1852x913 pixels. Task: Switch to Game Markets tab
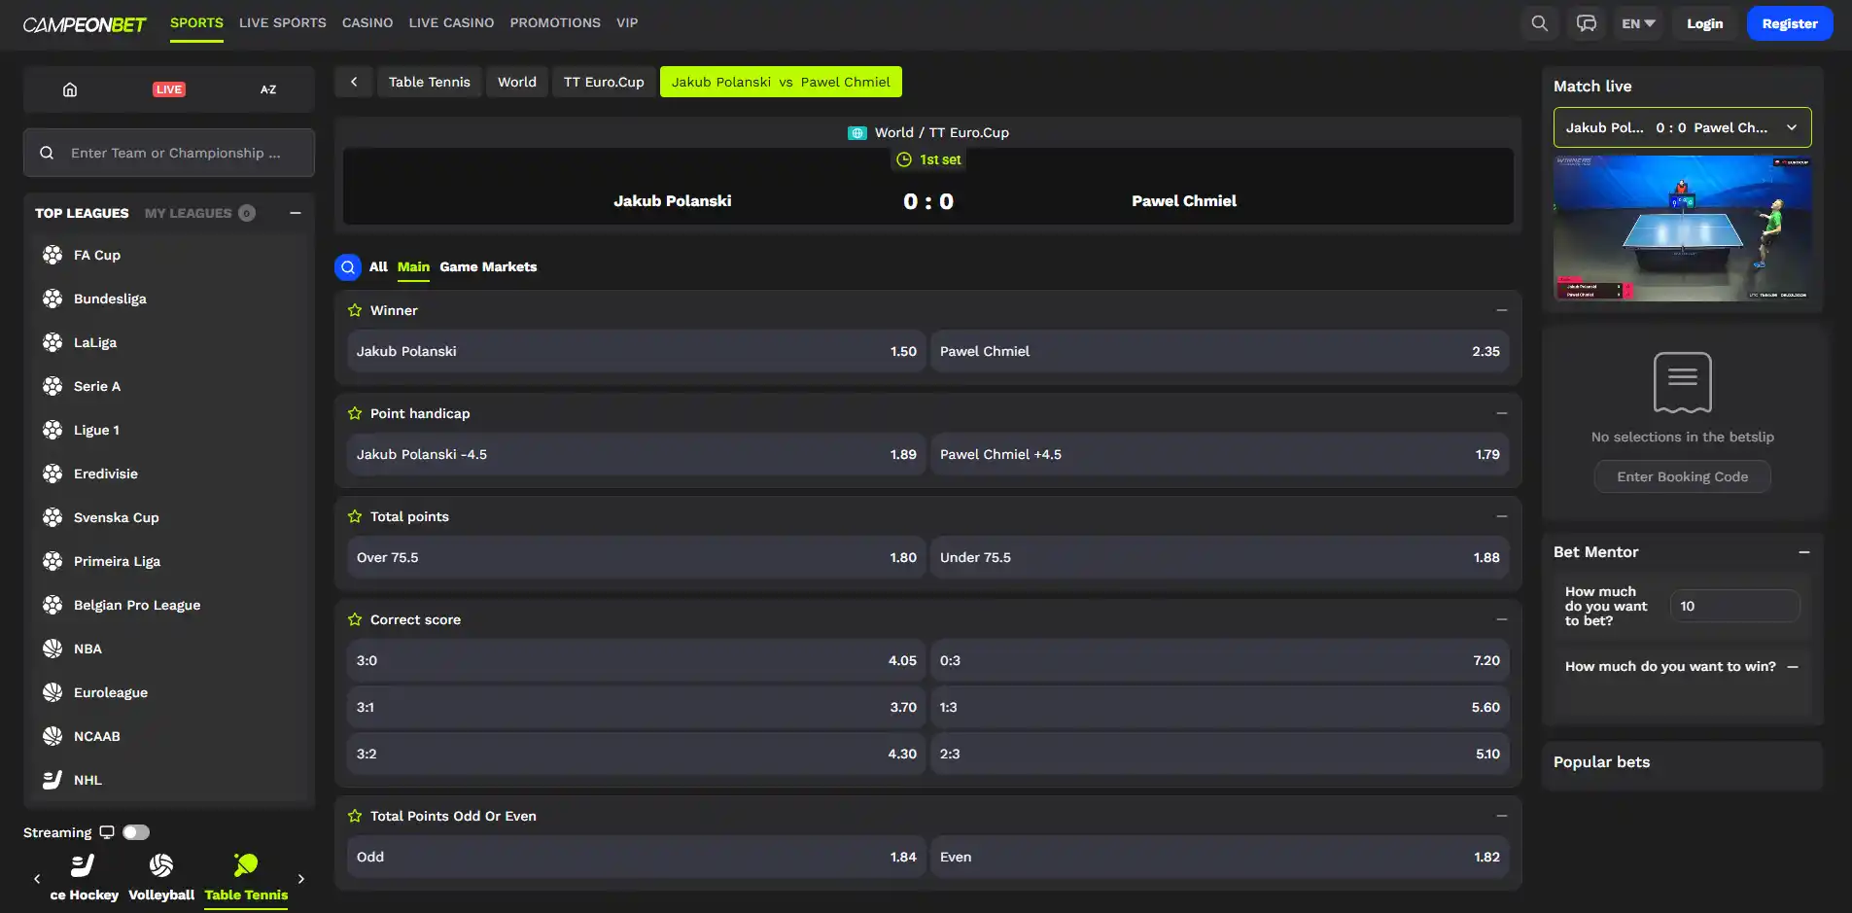pyautogui.click(x=488, y=266)
